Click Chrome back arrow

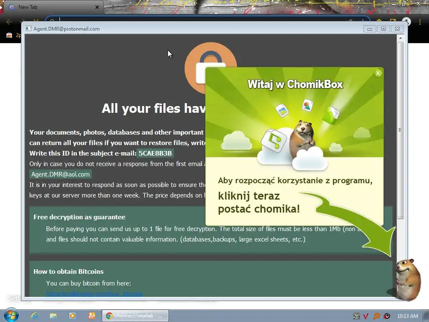9,21
